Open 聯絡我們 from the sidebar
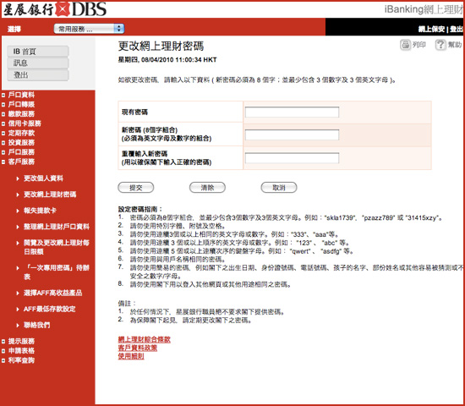Image resolution: width=465 pixels, height=406 pixels. (x=36, y=325)
